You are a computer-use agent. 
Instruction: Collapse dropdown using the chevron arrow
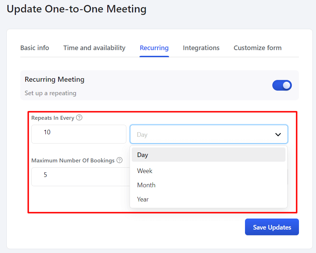coord(278,134)
